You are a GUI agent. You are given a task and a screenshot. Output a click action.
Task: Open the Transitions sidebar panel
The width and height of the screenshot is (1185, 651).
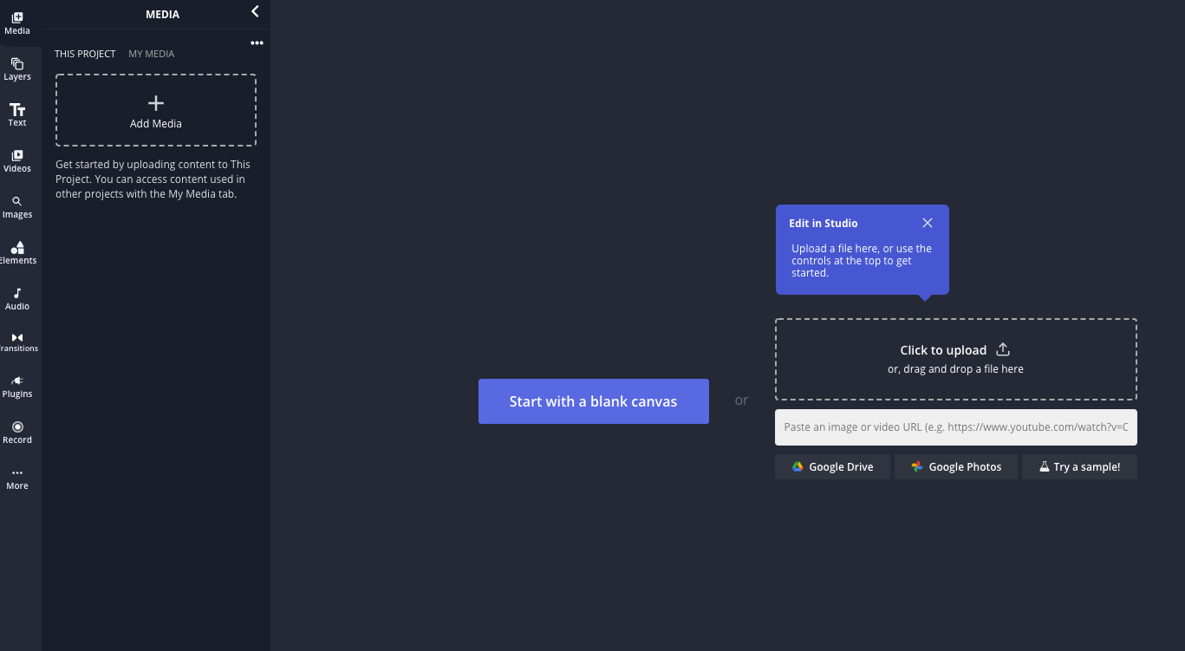tap(17, 342)
